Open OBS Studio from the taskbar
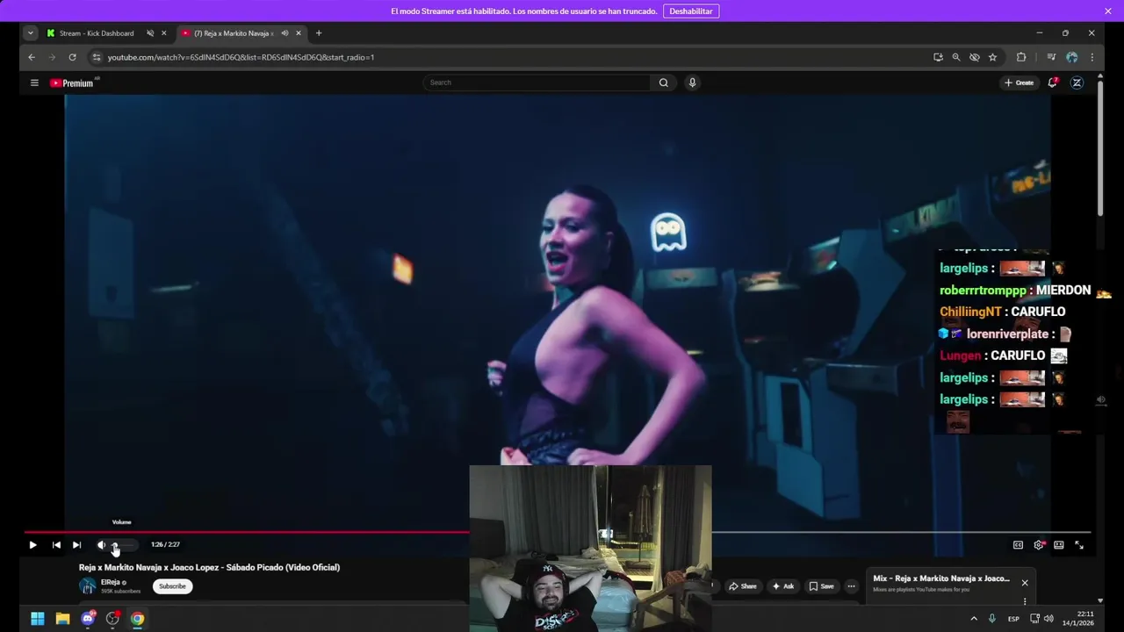The image size is (1124, 632). click(x=112, y=619)
